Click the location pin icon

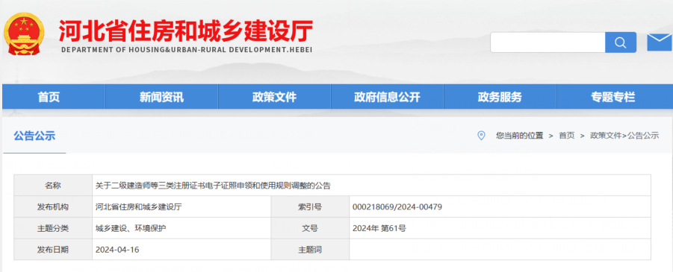point(481,136)
